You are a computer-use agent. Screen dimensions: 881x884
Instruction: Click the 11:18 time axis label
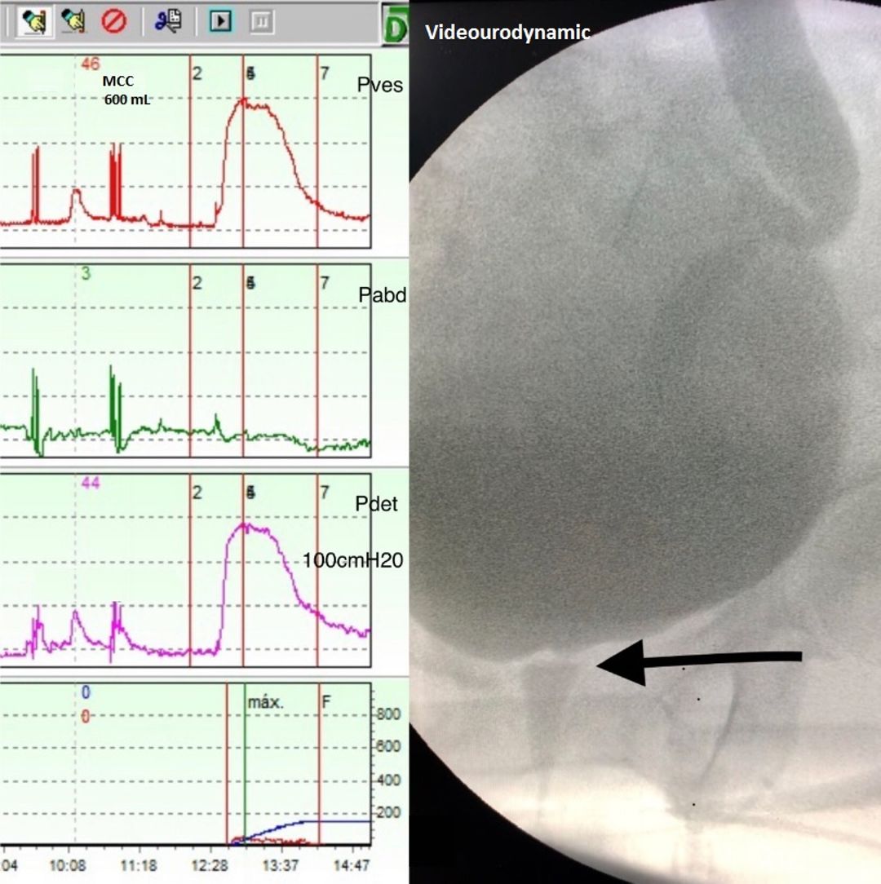pos(139,865)
